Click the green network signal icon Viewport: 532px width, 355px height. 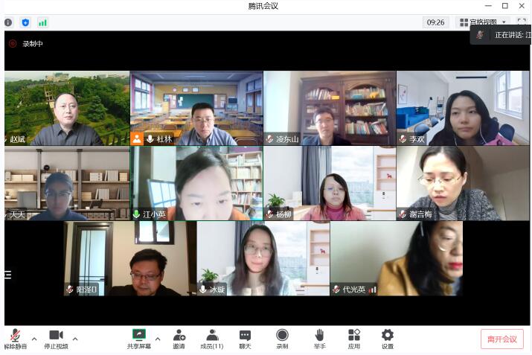[x=42, y=22]
